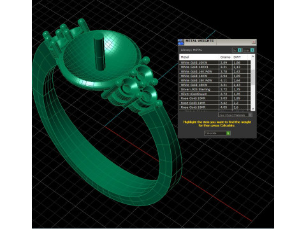Select the Silver:.925 Sterling row
Image resolution: width=306 pixels, height=229 pixels.
click(215, 89)
